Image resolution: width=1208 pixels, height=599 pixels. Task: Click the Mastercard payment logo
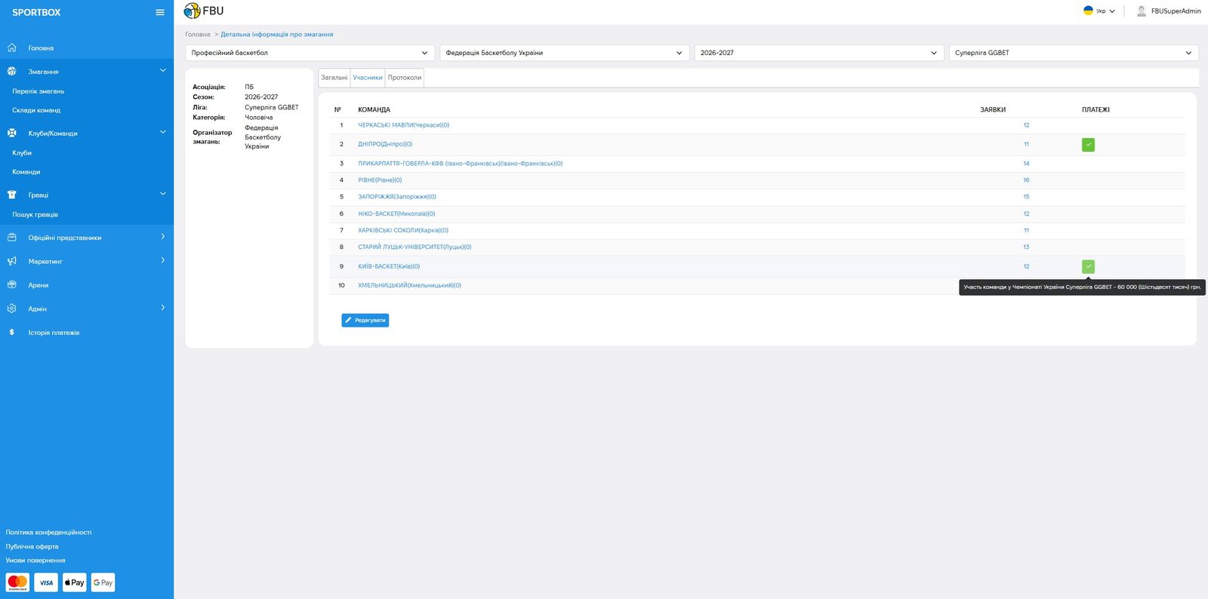pos(17,582)
